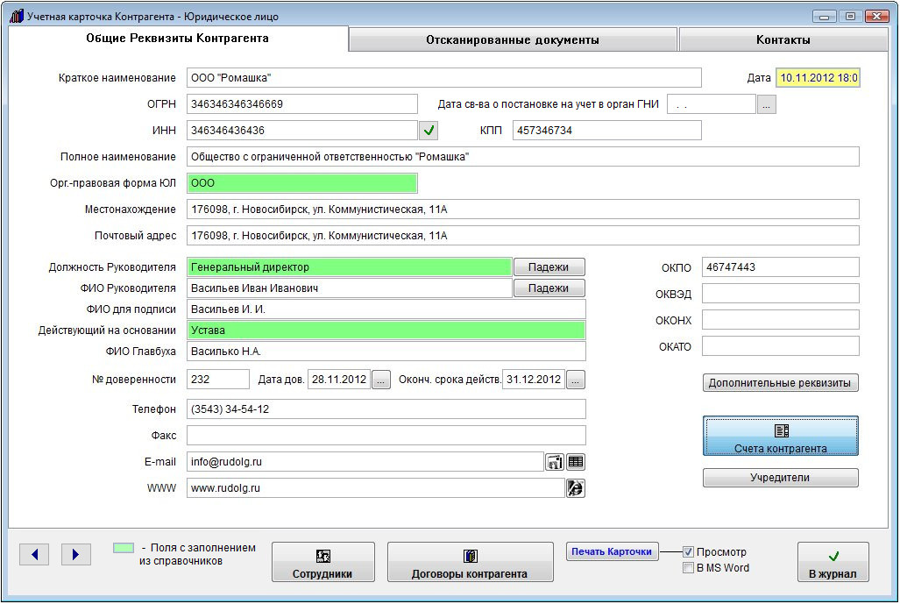
Task: Go to next record with right arrow
Action: 76,554
